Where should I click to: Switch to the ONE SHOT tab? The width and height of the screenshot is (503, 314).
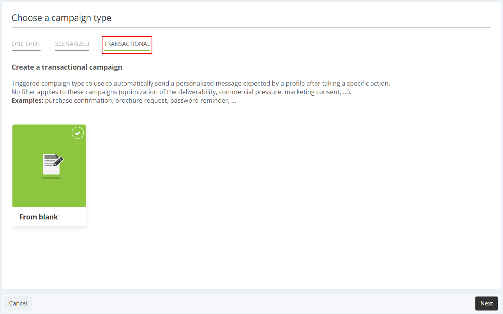26,44
